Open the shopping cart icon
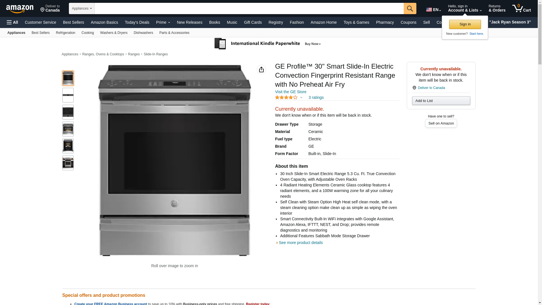542x305 pixels. pos(522,8)
